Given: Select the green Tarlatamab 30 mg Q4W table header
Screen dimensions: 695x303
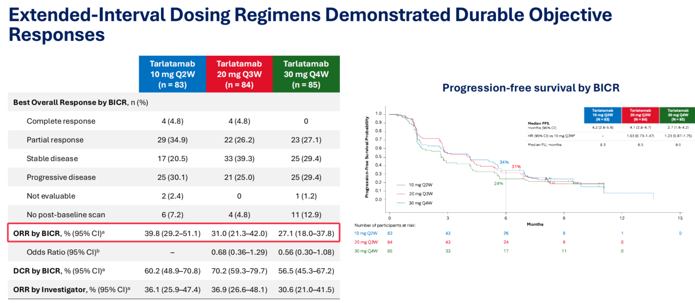Looking at the screenshot, I should pos(306,74).
